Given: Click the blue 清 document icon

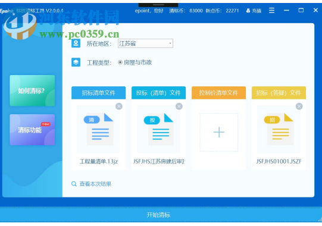Looking at the screenshot, I should pos(99,129).
